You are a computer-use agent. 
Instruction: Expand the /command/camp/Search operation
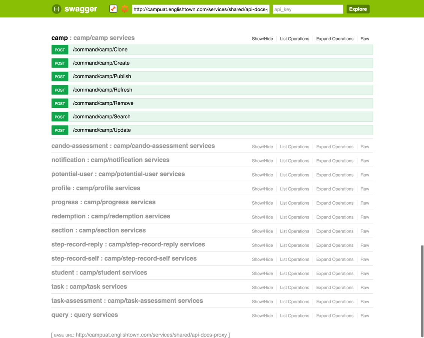click(212, 117)
